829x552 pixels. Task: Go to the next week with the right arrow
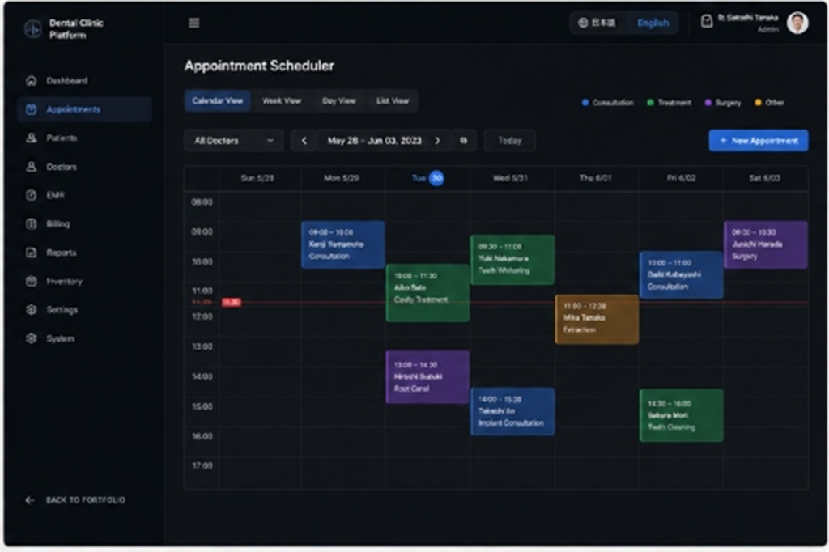[x=437, y=141]
